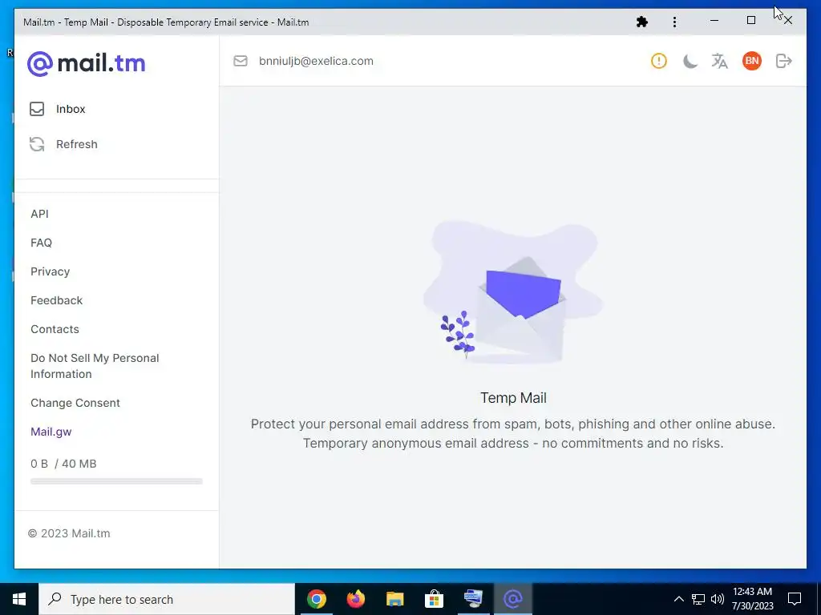Open the taskbar clock and date
The height and width of the screenshot is (615, 821).
752,599
